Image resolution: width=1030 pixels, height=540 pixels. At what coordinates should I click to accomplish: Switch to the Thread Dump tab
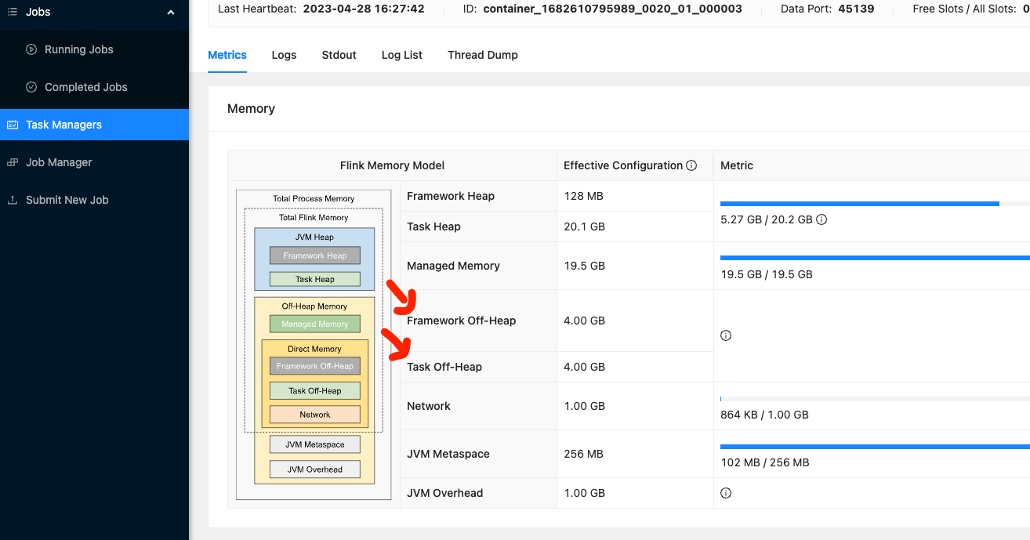[483, 55]
